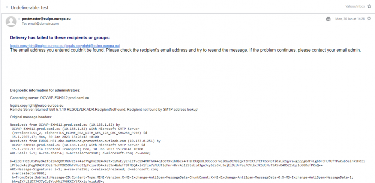The height and width of the screenshot is (183, 375).
Task: Star the message dated Mon, 30 Jan
Action: tap(369, 19)
